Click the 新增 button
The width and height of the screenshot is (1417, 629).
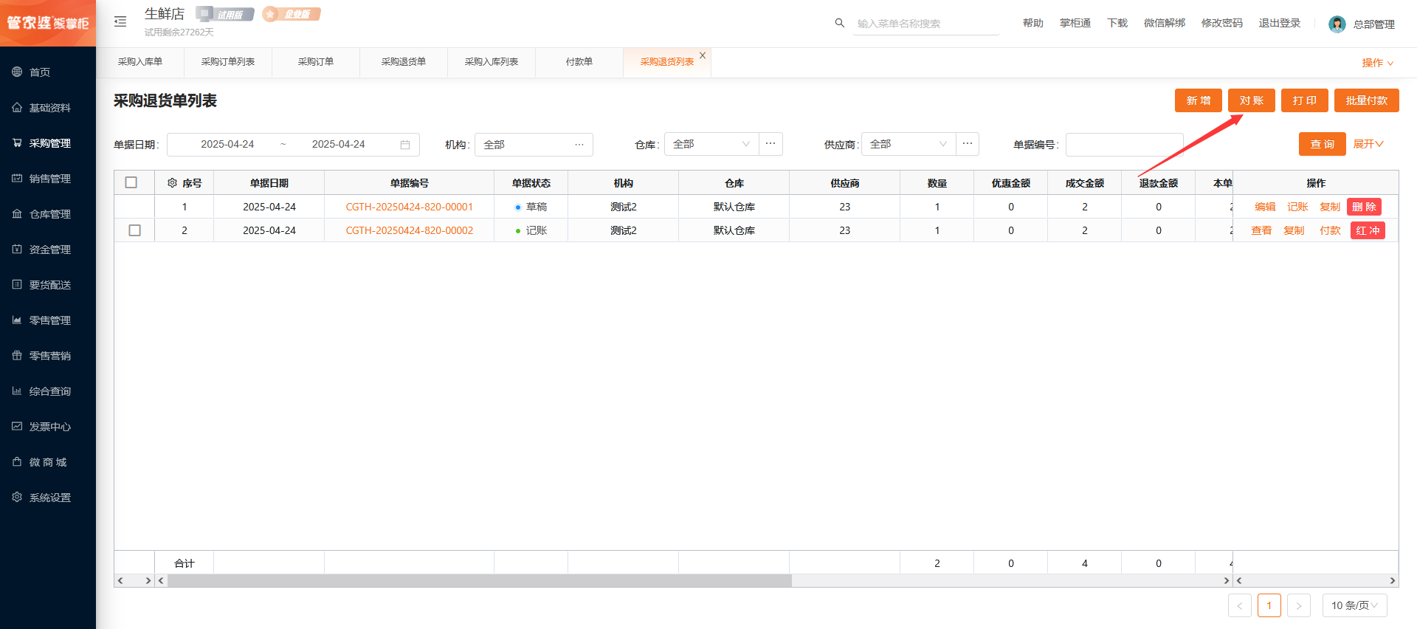pos(1199,100)
